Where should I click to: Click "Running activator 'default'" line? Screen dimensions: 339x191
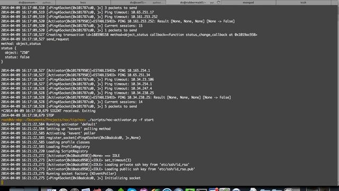click(49, 124)
